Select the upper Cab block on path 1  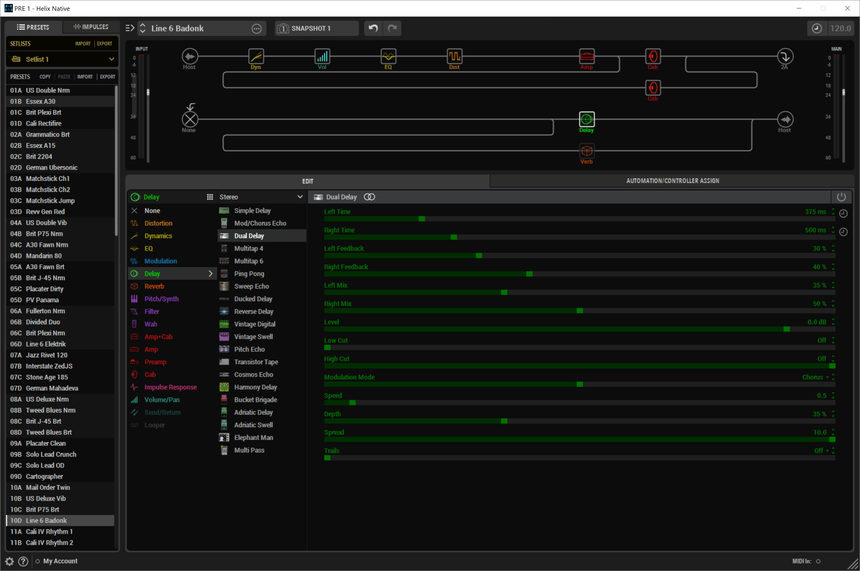click(653, 56)
